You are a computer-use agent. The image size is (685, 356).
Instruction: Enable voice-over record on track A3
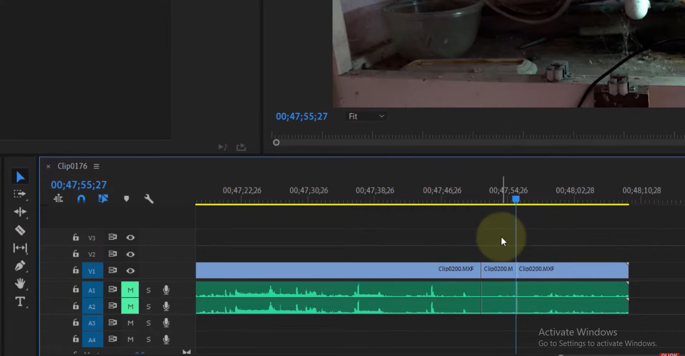click(x=166, y=323)
